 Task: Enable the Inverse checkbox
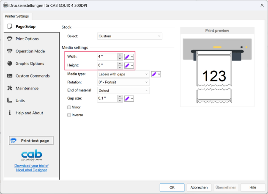[69, 115]
